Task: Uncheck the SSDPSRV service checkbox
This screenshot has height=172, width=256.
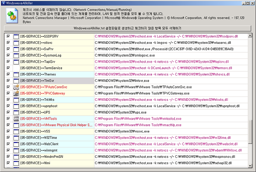Action: tap(8, 36)
